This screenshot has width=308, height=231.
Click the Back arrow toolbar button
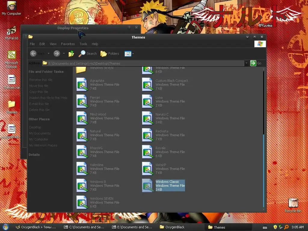click(x=33, y=54)
